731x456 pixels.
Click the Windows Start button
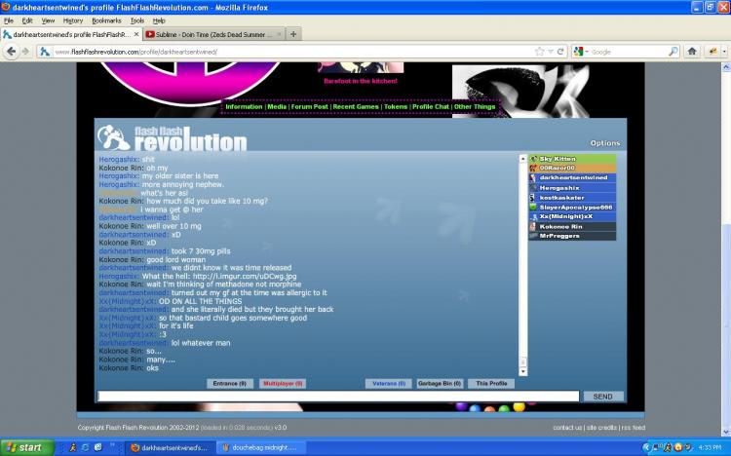[x=24, y=447]
